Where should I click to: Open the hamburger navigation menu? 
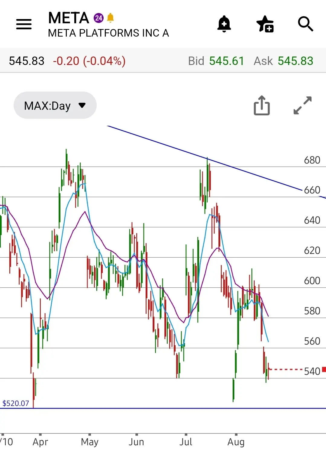[24, 24]
